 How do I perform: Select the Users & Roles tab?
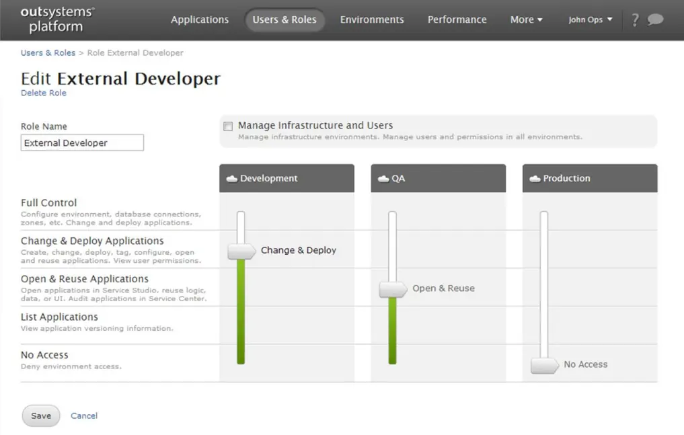(284, 19)
